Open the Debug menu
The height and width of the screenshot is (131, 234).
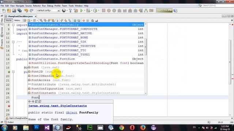50,6
